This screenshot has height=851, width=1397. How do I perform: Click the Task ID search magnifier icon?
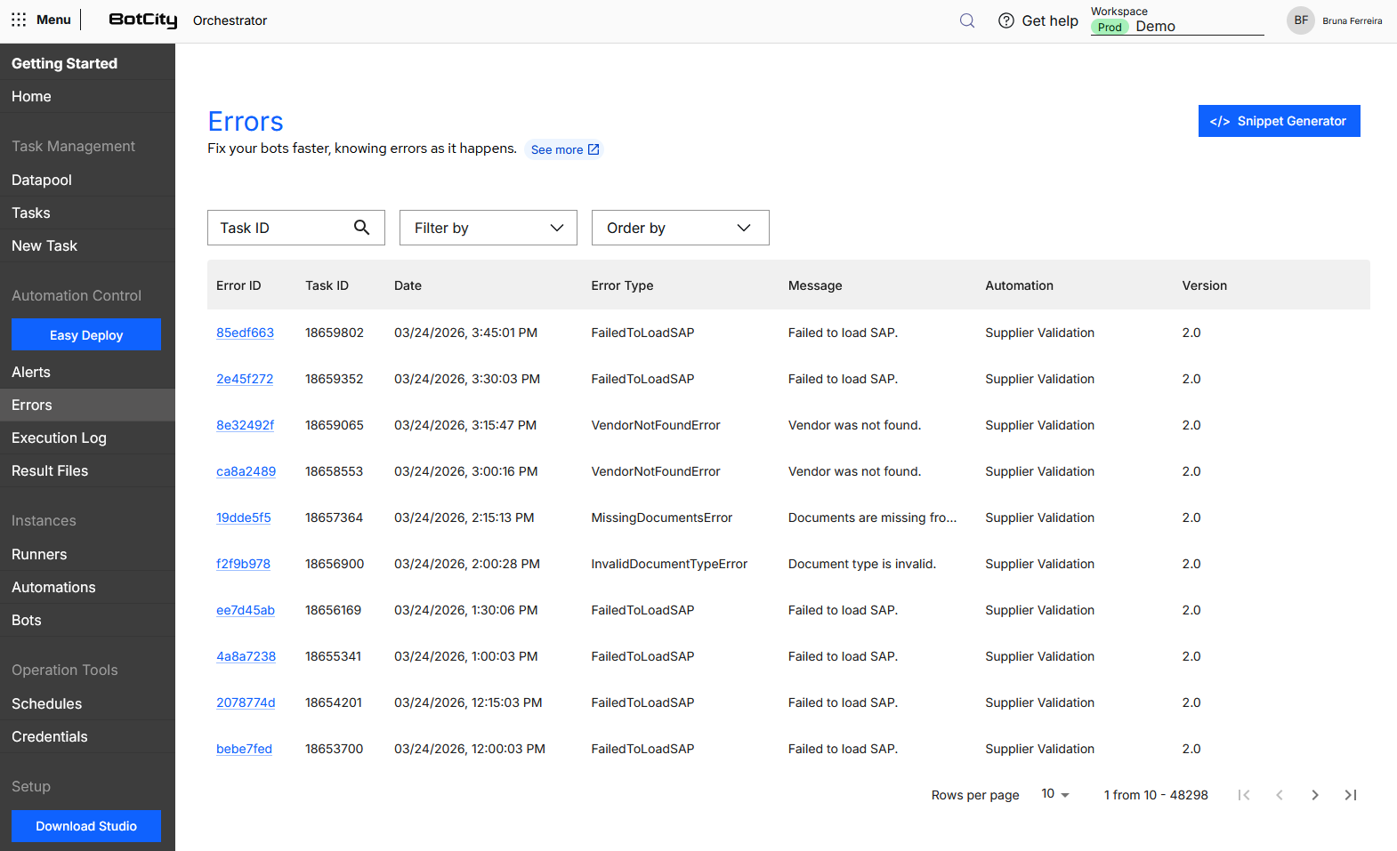(361, 228)
